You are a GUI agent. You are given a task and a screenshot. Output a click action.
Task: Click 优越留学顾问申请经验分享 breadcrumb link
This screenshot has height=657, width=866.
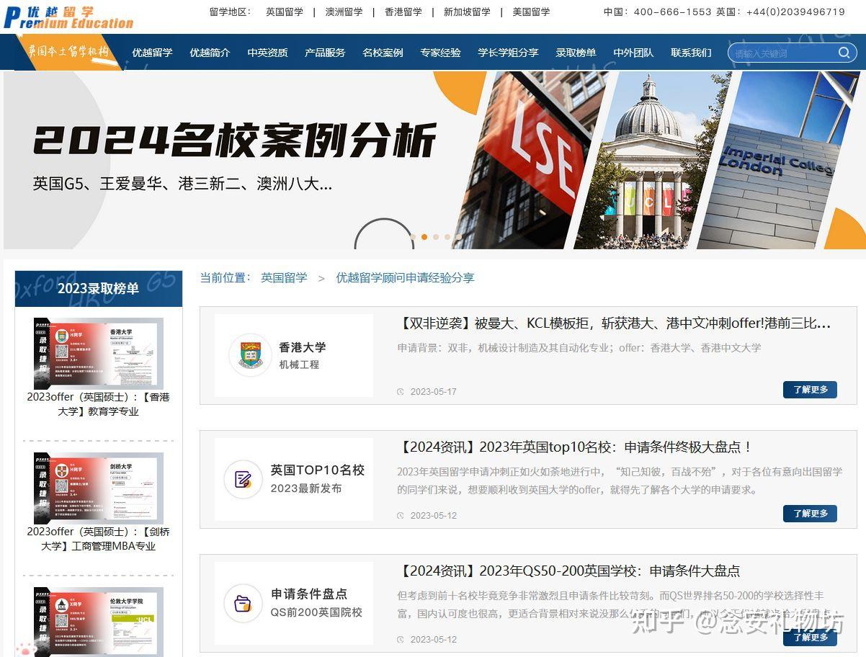[405, 277]
